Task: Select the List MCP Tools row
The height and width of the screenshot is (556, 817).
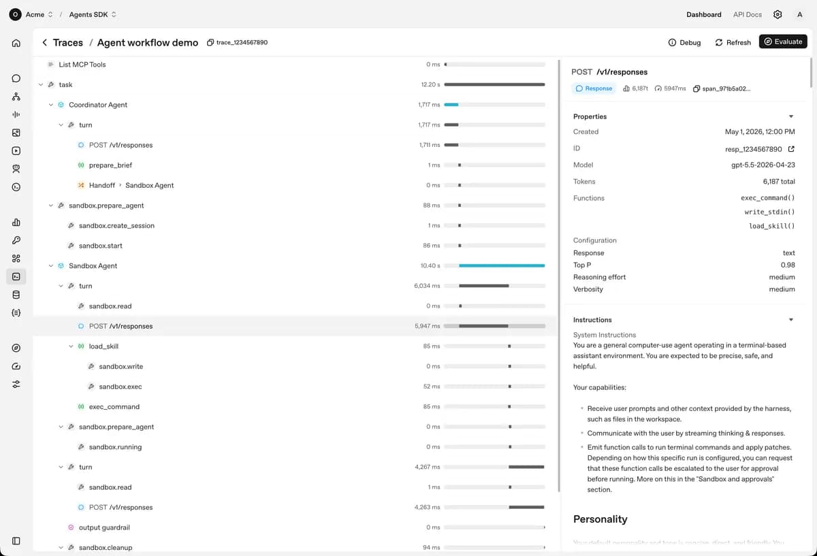Action: (x=295, y=65)
